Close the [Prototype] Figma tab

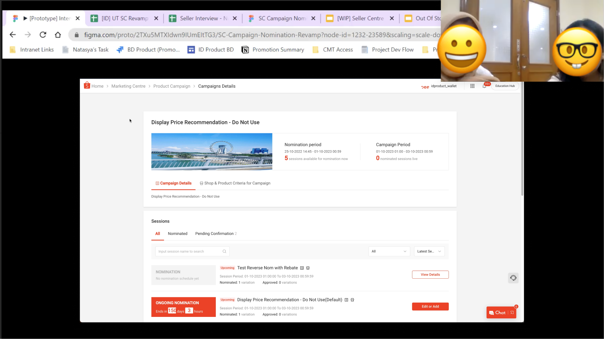pos(78,18)
